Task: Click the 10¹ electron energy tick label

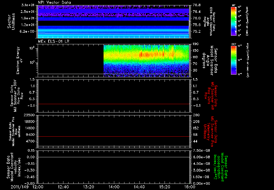Action: pyautogui.click(x=32, y=63)
